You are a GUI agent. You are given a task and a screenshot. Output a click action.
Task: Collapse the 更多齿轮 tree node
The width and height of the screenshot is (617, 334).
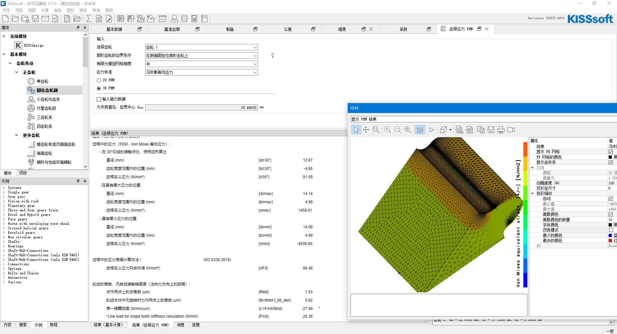click(17, 135)
